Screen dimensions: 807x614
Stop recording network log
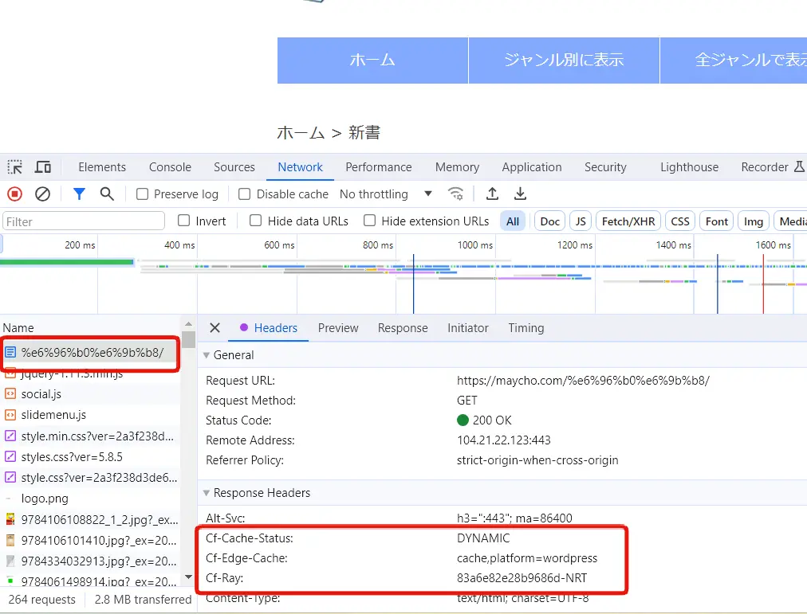[14, 194]
